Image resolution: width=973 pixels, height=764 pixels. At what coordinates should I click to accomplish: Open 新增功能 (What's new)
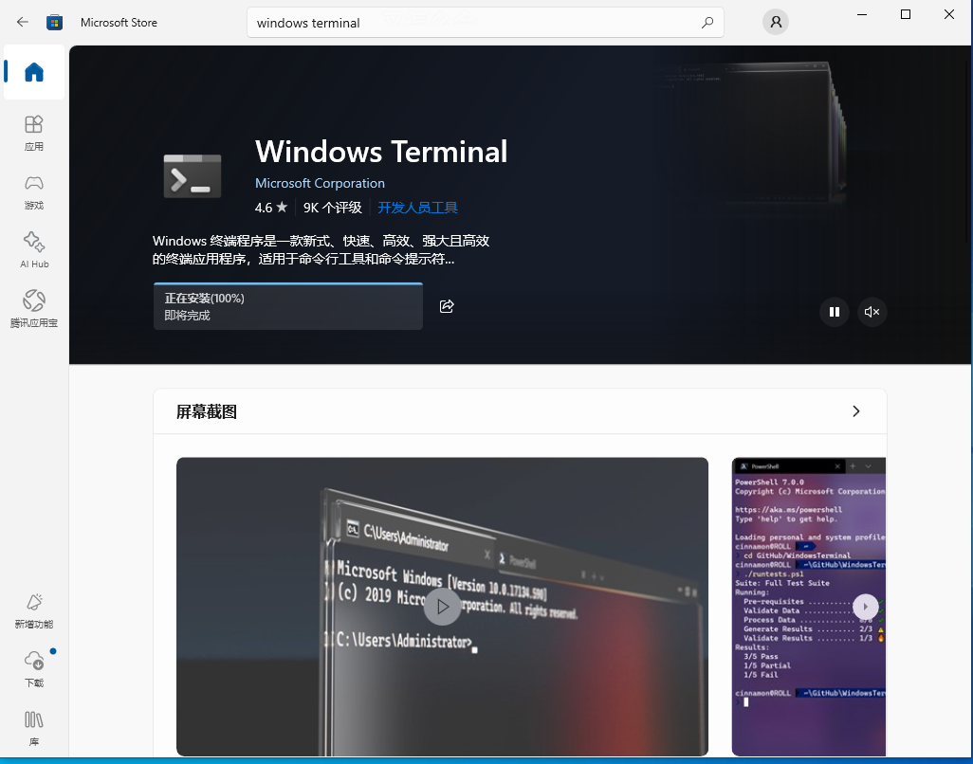click(x=34, y=611)
